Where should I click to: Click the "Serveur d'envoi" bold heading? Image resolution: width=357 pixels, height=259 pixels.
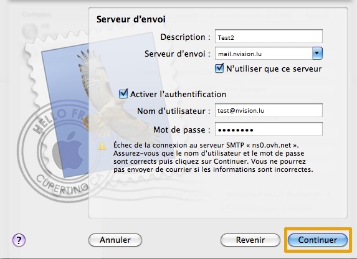click(131, 19)
